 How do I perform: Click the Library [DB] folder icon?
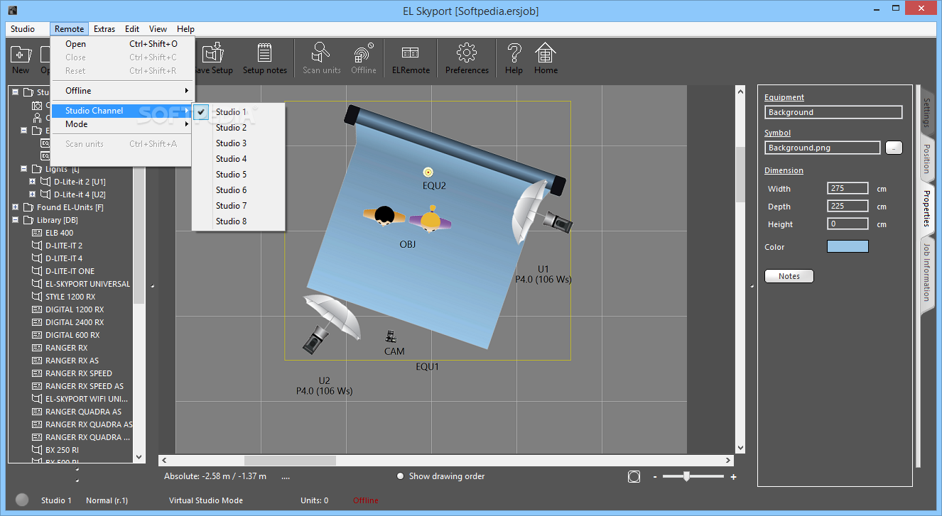point(28,220)
